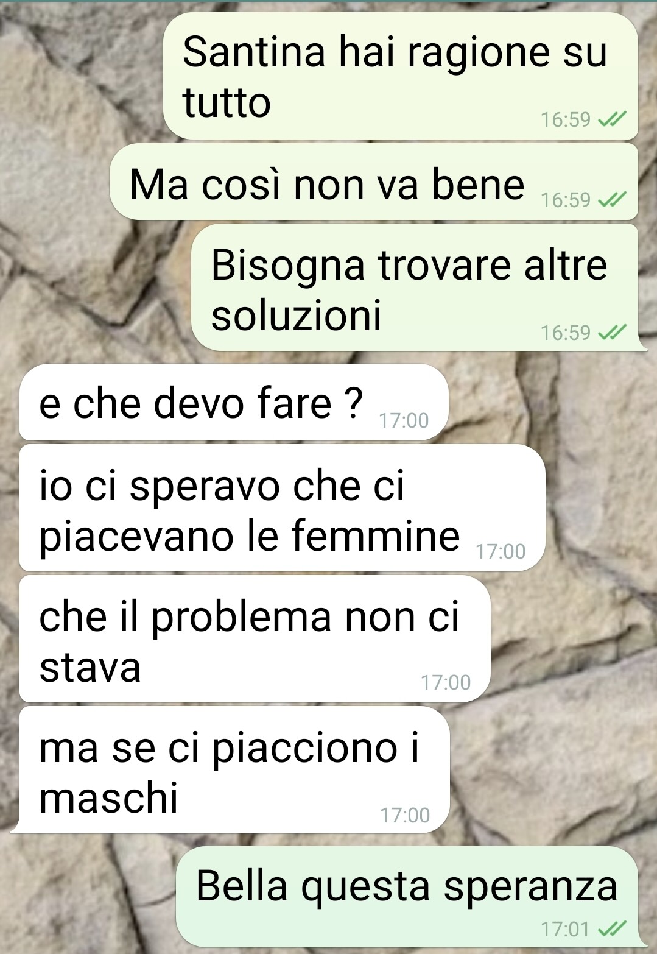Viewport: 657px width, 954px height.
Task: Click double-check icon on 'Bella questa speranza'
Action: click(612, 929)
